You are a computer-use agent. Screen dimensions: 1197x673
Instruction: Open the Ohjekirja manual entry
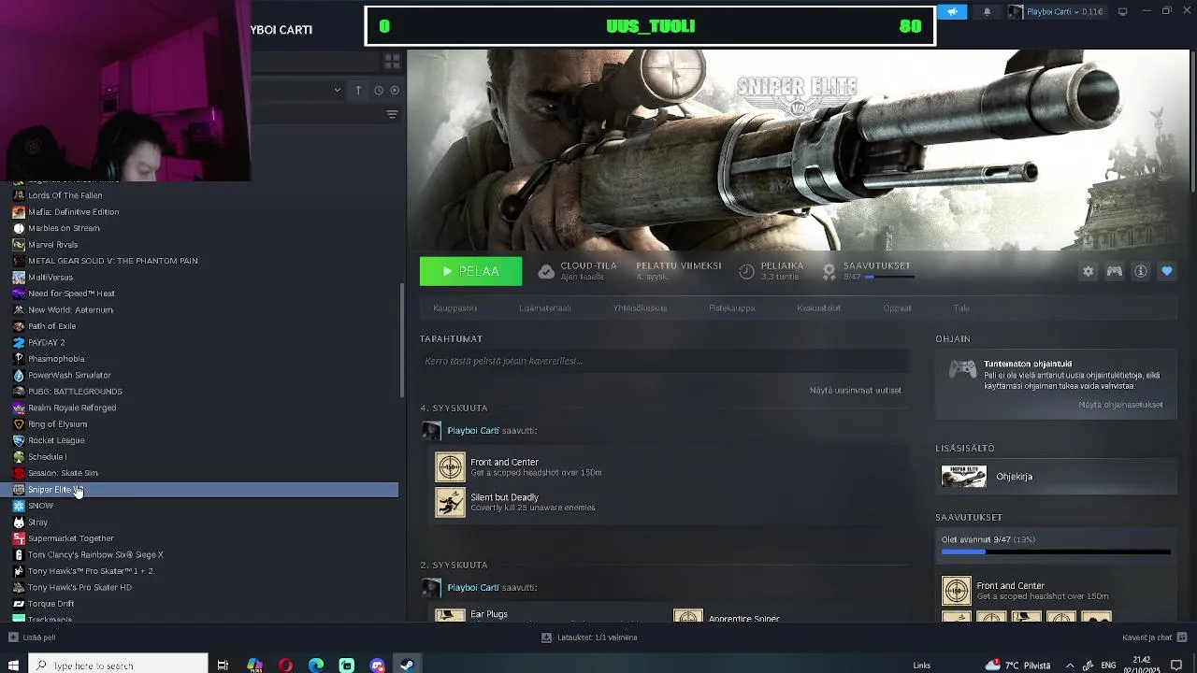point(1056,477)
